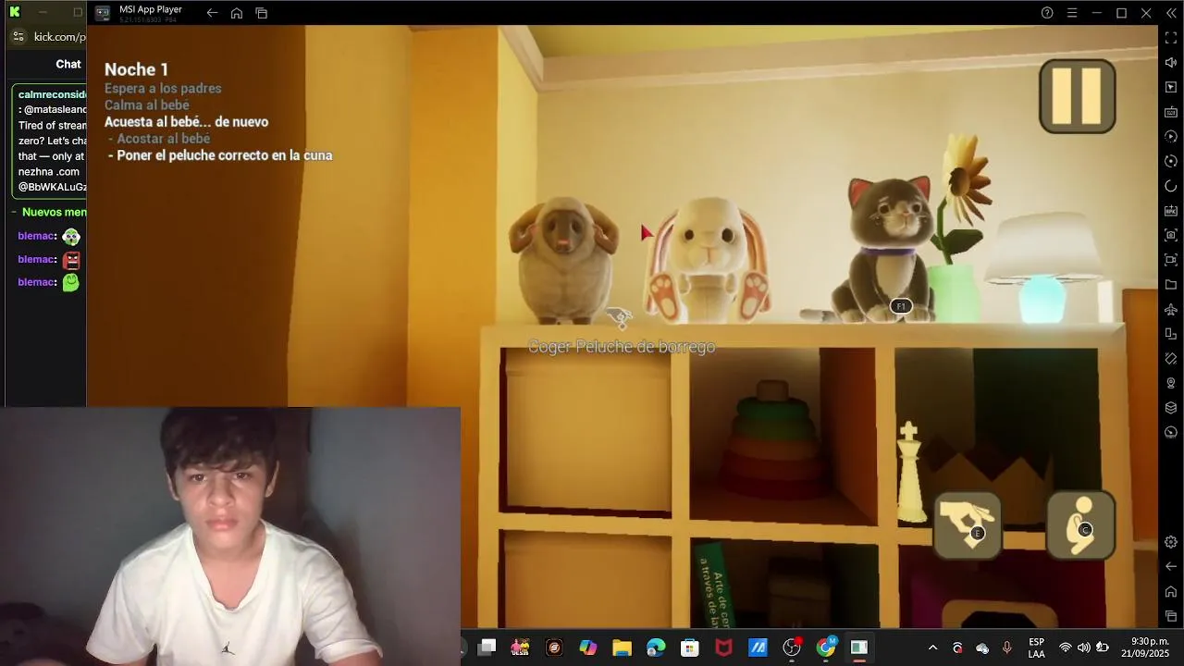
Task: Open the media folder in side toolbar
Action: tap(1171, 285)
